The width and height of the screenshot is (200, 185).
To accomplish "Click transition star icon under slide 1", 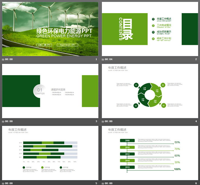I will coord(3,59).
